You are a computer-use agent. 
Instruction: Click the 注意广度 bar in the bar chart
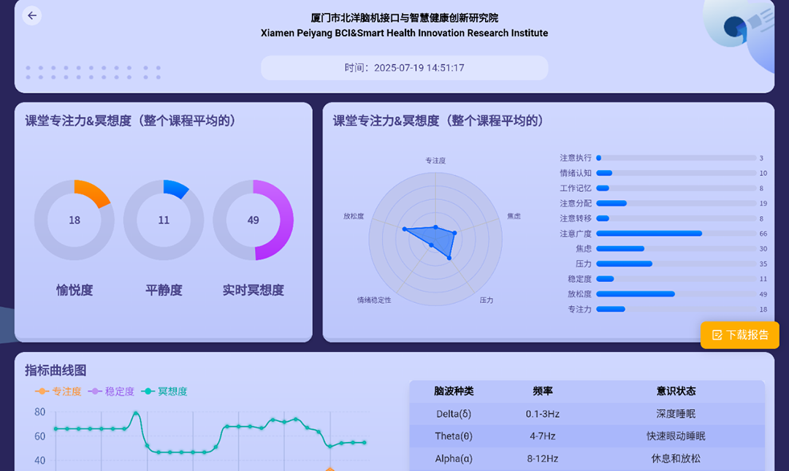tap(649, 233)
